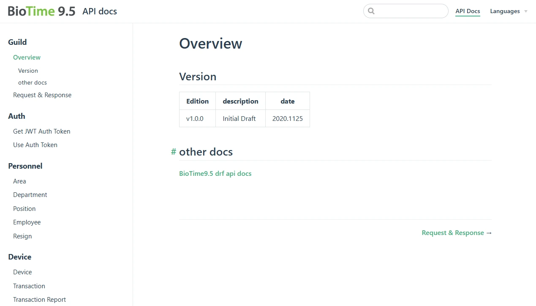
Task: Select Version in the sidebar navigation
Action: click(28, 71)
